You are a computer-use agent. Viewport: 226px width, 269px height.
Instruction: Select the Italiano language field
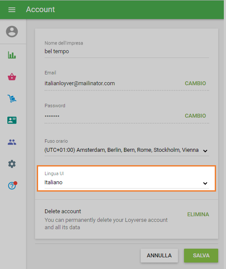127,183
